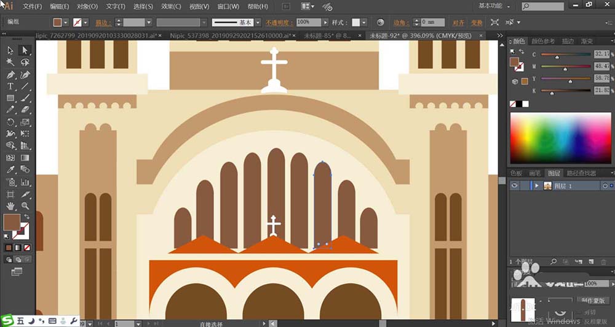Click the target circle for 图层 1
The image size is (615, 327).
(x=605, y=186)
